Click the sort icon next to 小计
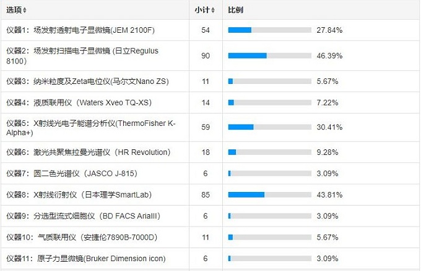 tap(213, 10)
